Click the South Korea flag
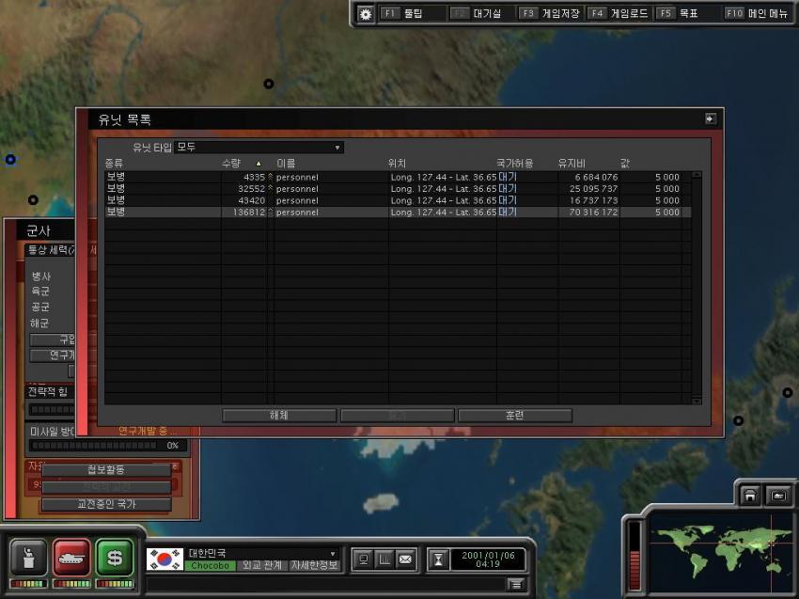Viewport: 799px width, 599px height. click(164, 560)
